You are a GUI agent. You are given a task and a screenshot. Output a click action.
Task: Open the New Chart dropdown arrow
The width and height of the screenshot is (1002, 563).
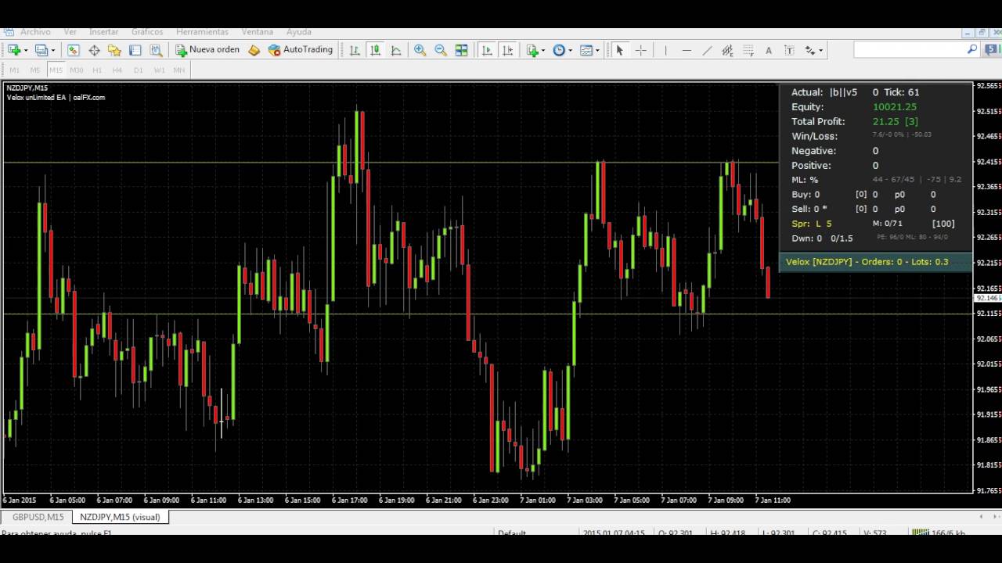(x=26, y=50)
